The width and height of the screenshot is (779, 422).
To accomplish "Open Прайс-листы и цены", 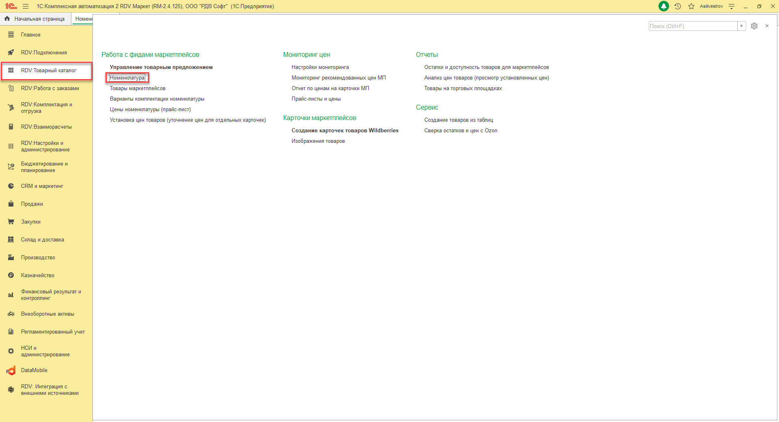I will point(316,99).
